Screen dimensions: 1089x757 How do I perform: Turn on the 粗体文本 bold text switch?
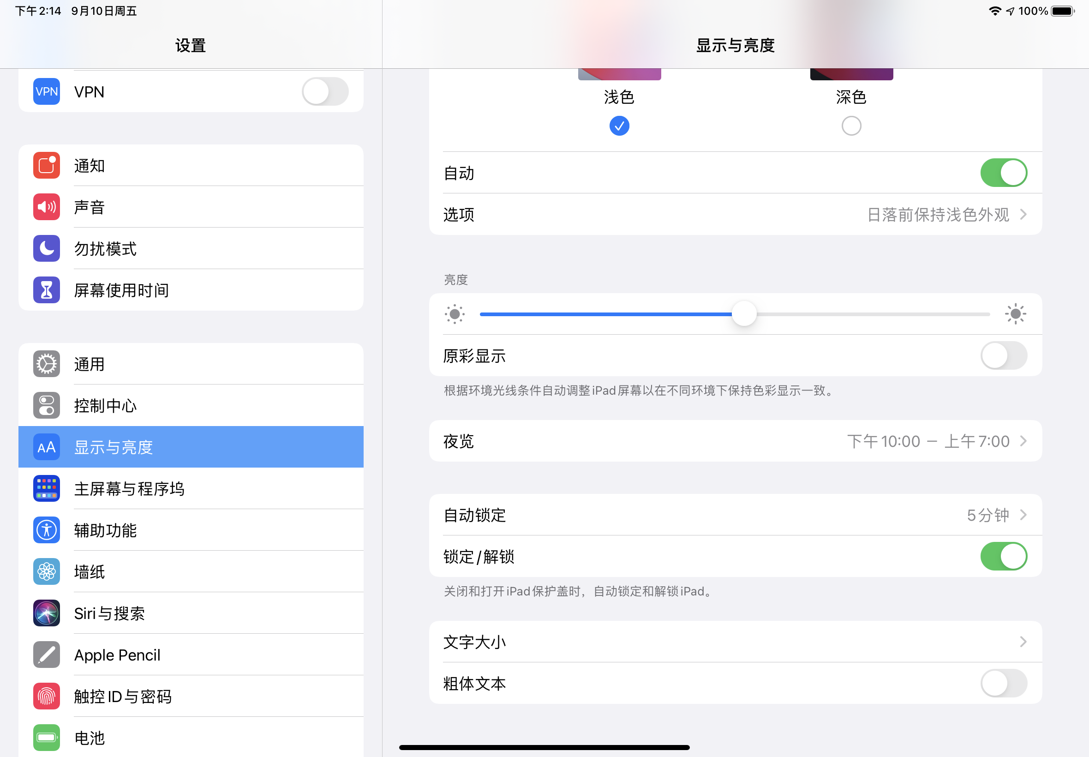(x=1003, y=683)
